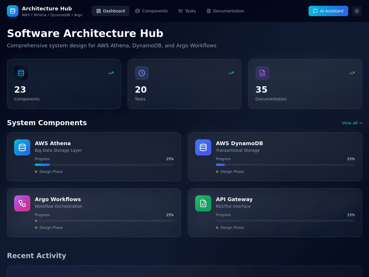Click the Design Phase status dot under API Gateway
369x277 pixels.
217,228
